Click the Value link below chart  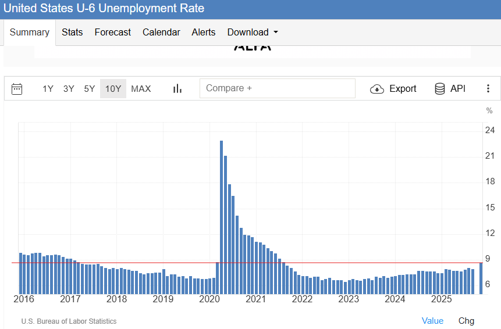(x=432, y=321)
